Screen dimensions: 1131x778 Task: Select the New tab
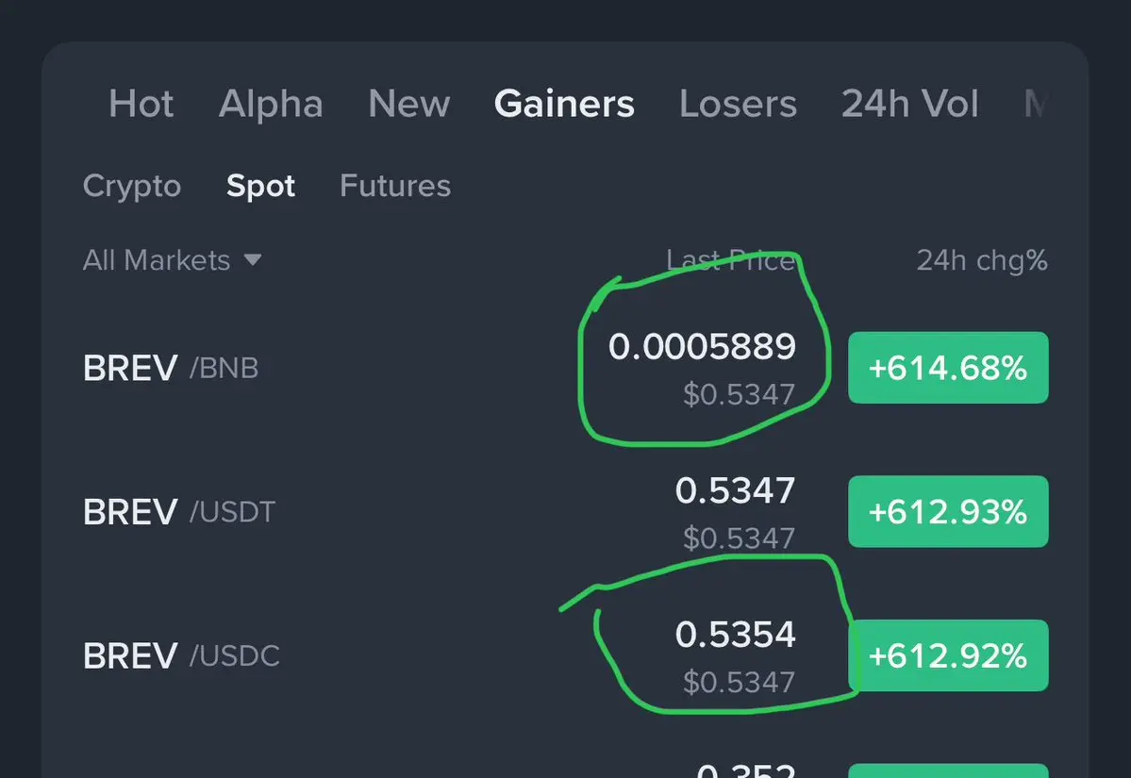tap(409, 104)
